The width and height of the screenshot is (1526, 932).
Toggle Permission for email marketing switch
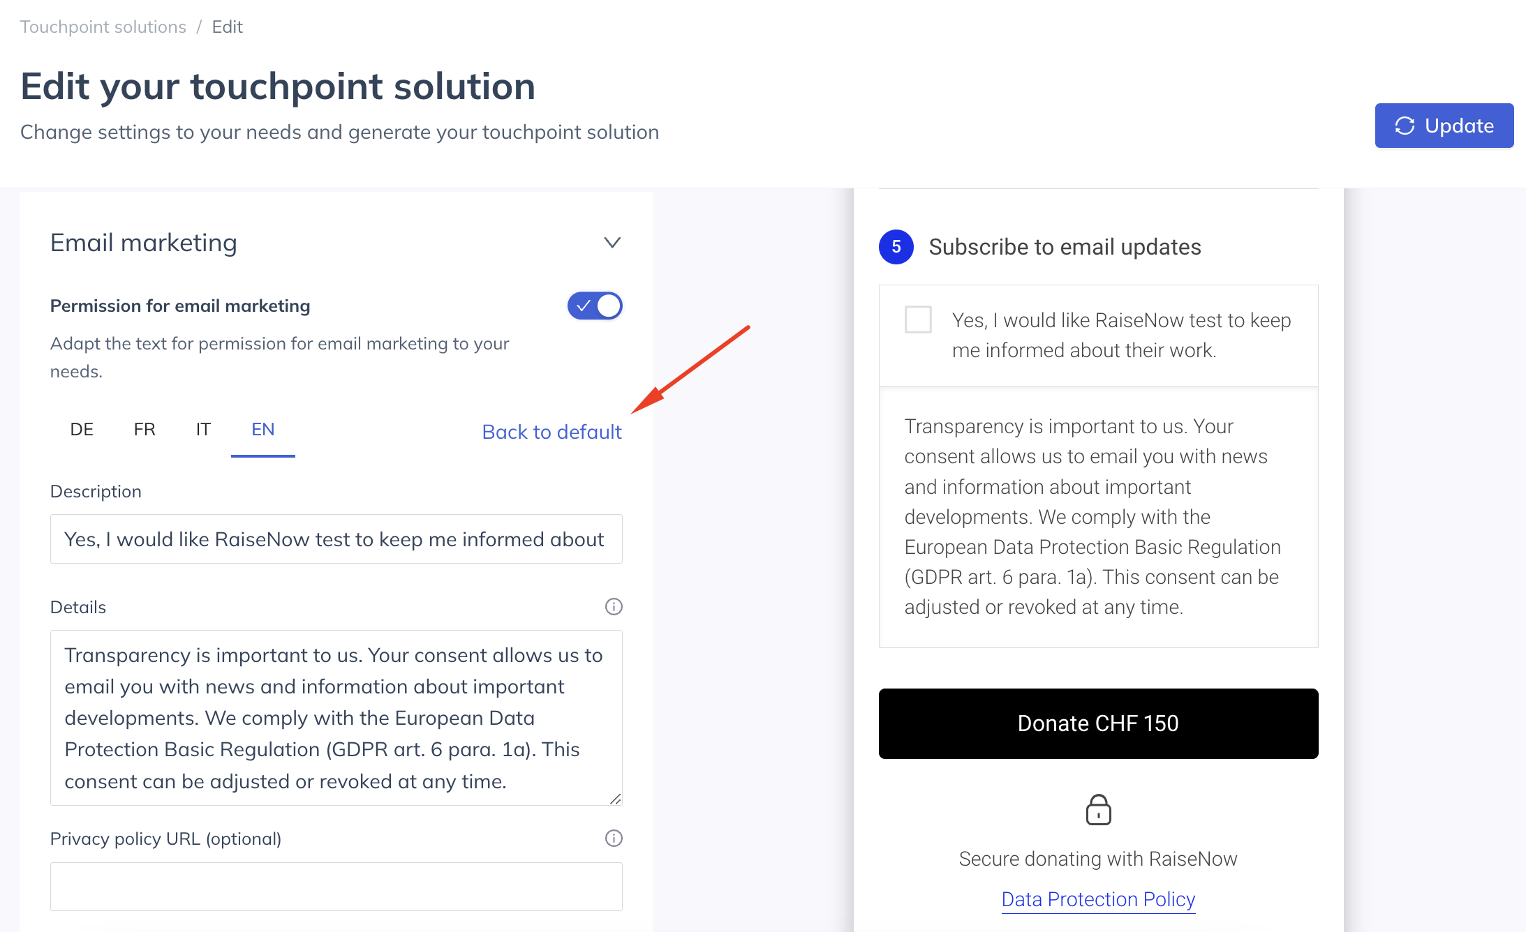(x=595, y=306)
